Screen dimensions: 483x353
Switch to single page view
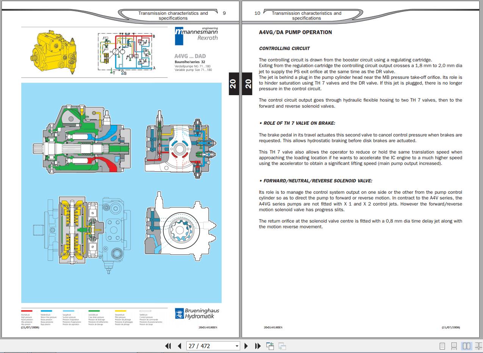click(x=442, y=346)
